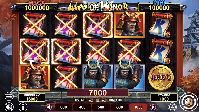Click the FREEPLAY 16000 balance box
This screenshot has width=199, height=112.
tap(32, 97)
